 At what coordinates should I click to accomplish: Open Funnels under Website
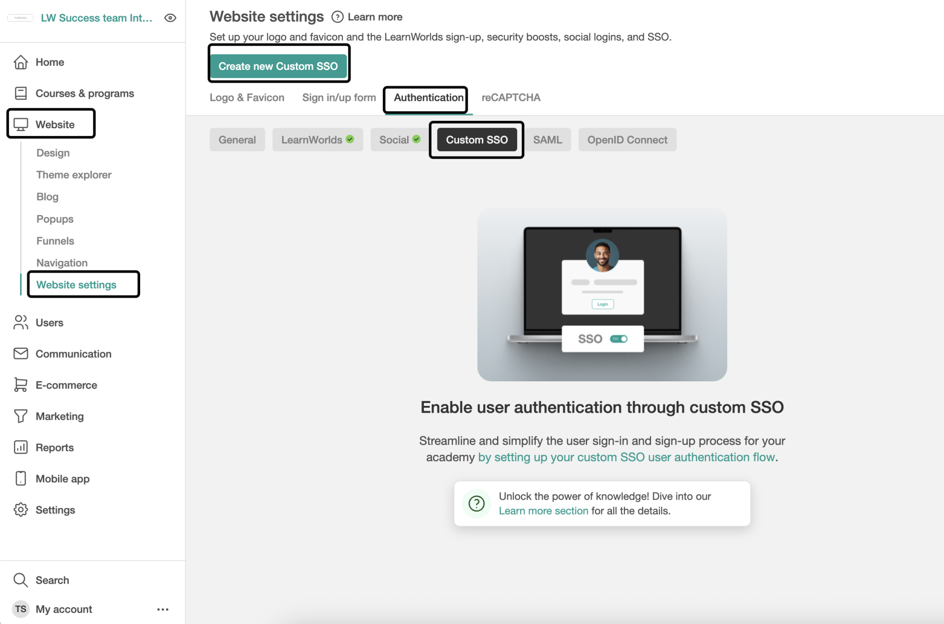coord(55,241)
